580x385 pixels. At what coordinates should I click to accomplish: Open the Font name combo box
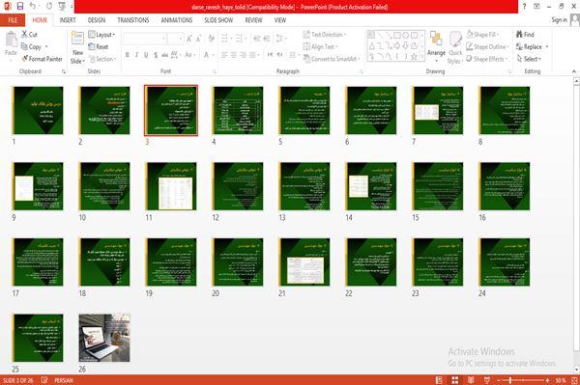click(x=145, y=39)
